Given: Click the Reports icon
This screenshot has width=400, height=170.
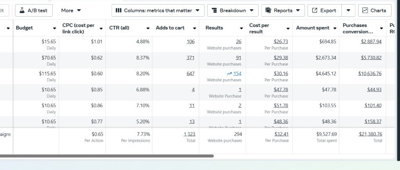Looking at the screenshot, I should click(x=268, y=10).
